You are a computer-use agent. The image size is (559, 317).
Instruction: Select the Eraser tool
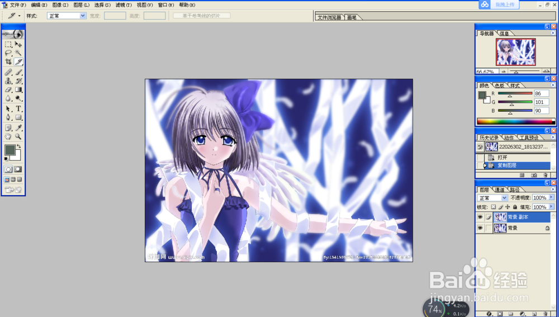point(8,89)
